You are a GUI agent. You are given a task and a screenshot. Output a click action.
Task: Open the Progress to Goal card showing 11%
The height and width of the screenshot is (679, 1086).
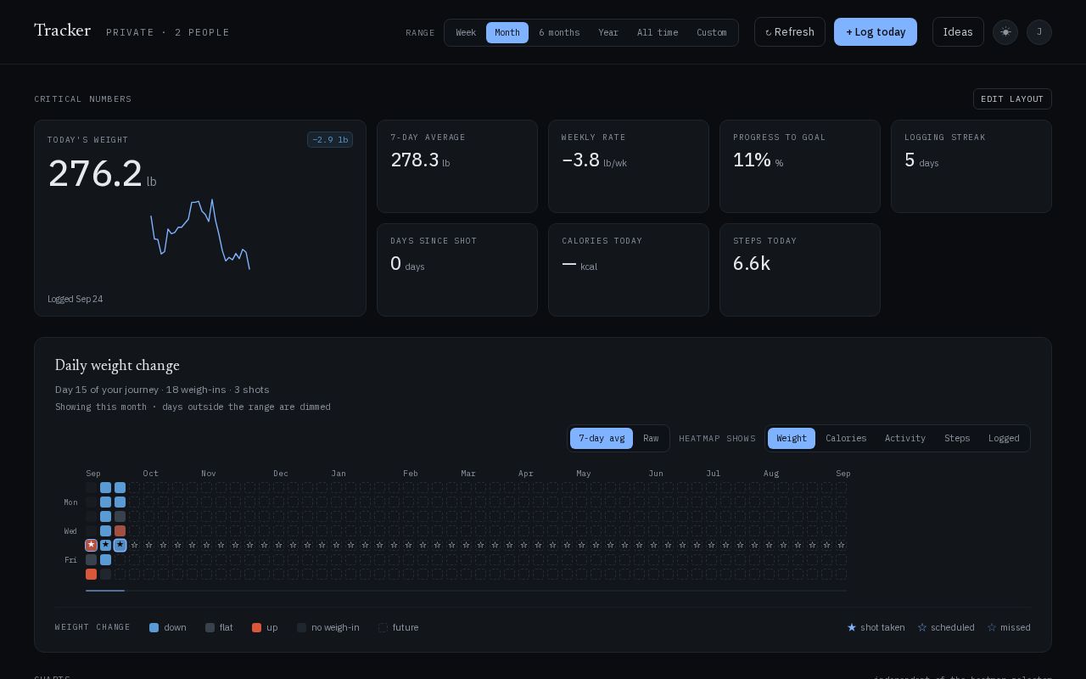click(x=800, y=166)
